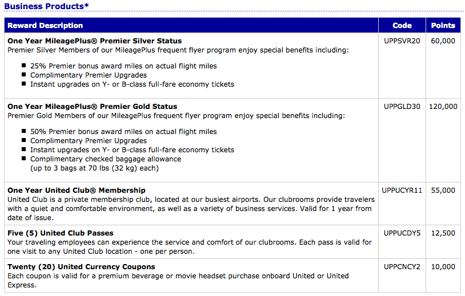Click the Business Products heading
This screenshot has width=465, height=296.
(47, 6)
